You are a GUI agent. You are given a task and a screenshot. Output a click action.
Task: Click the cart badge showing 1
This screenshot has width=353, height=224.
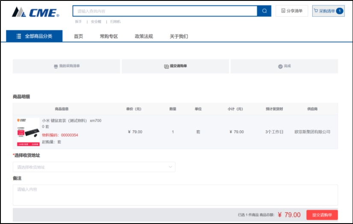(x=339, y=11)
